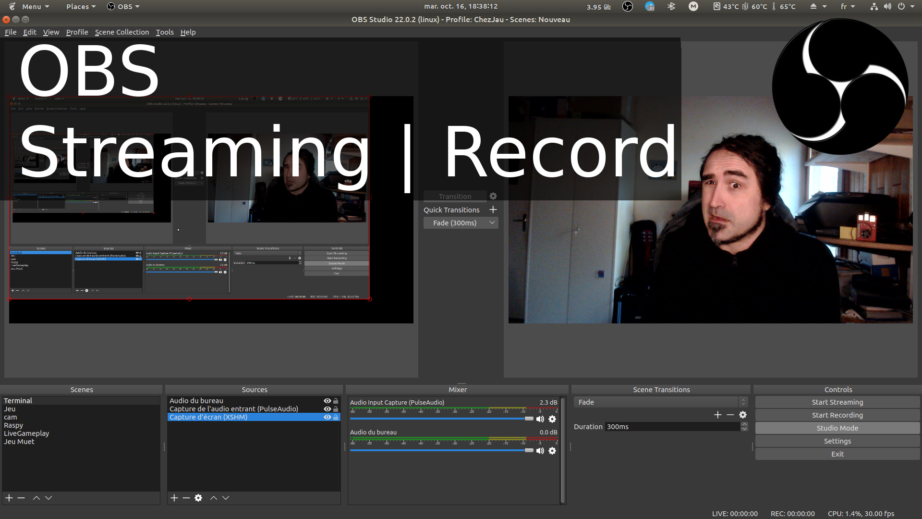
Task: Click the Duration 300ms input field
Action: pos(672,427)
